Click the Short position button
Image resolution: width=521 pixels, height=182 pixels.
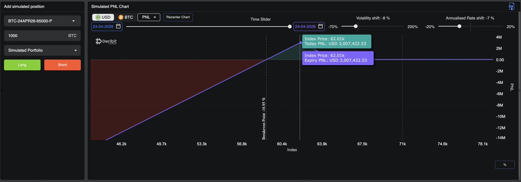63,65
